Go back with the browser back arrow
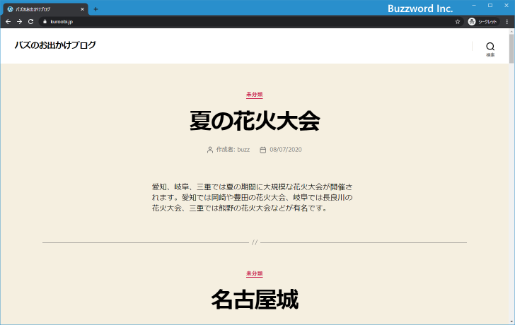Image resolution: width=515 pixels, height=325 pixels. pyautogui.click(x=8, y=22)
